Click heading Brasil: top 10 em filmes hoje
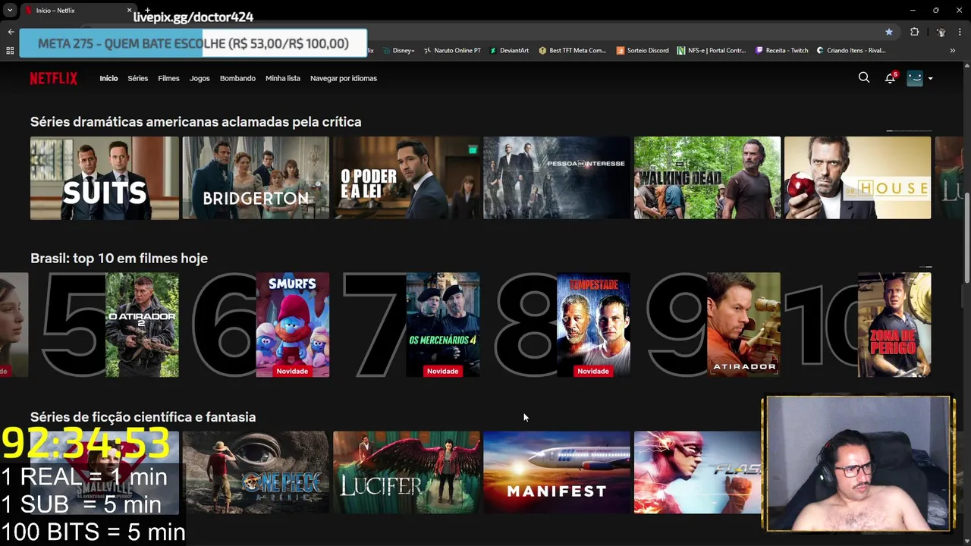Screen dimensions: 971x546 [119, 259]
